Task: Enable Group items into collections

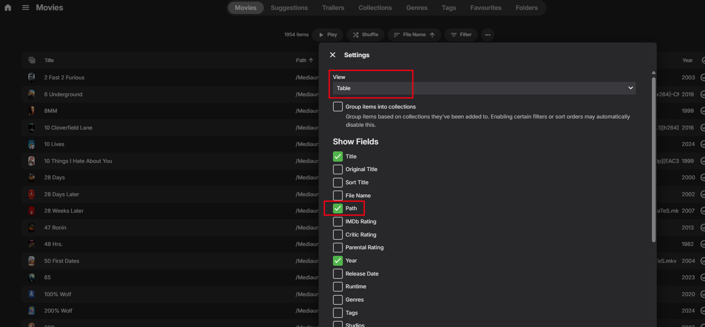Action: (338, 107)
